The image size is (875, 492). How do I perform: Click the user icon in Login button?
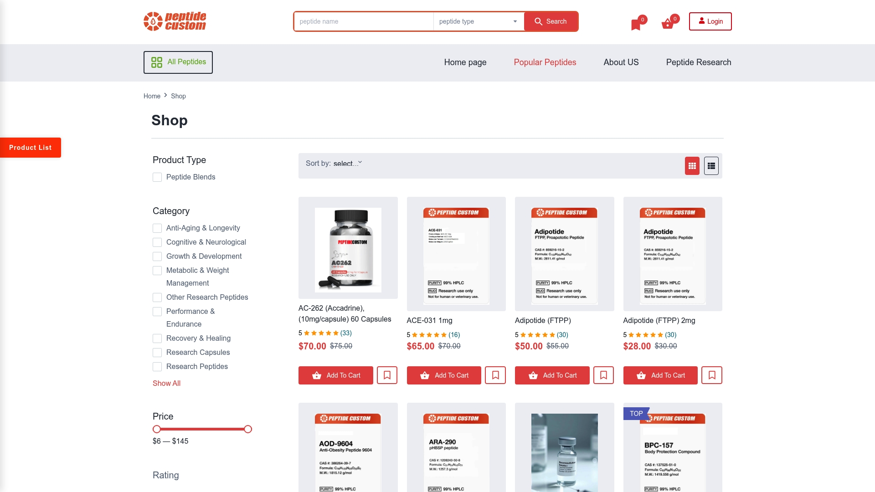(x=702, y=21)
